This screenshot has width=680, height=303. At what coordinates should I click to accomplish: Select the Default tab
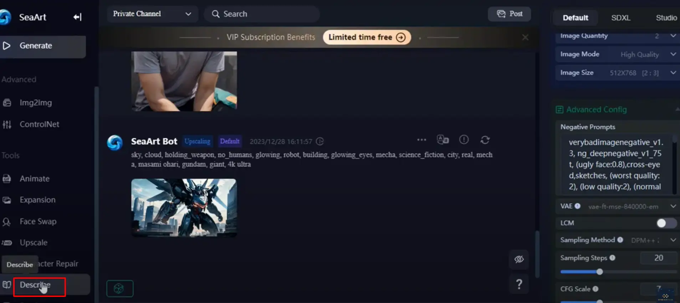click(575, 18)
